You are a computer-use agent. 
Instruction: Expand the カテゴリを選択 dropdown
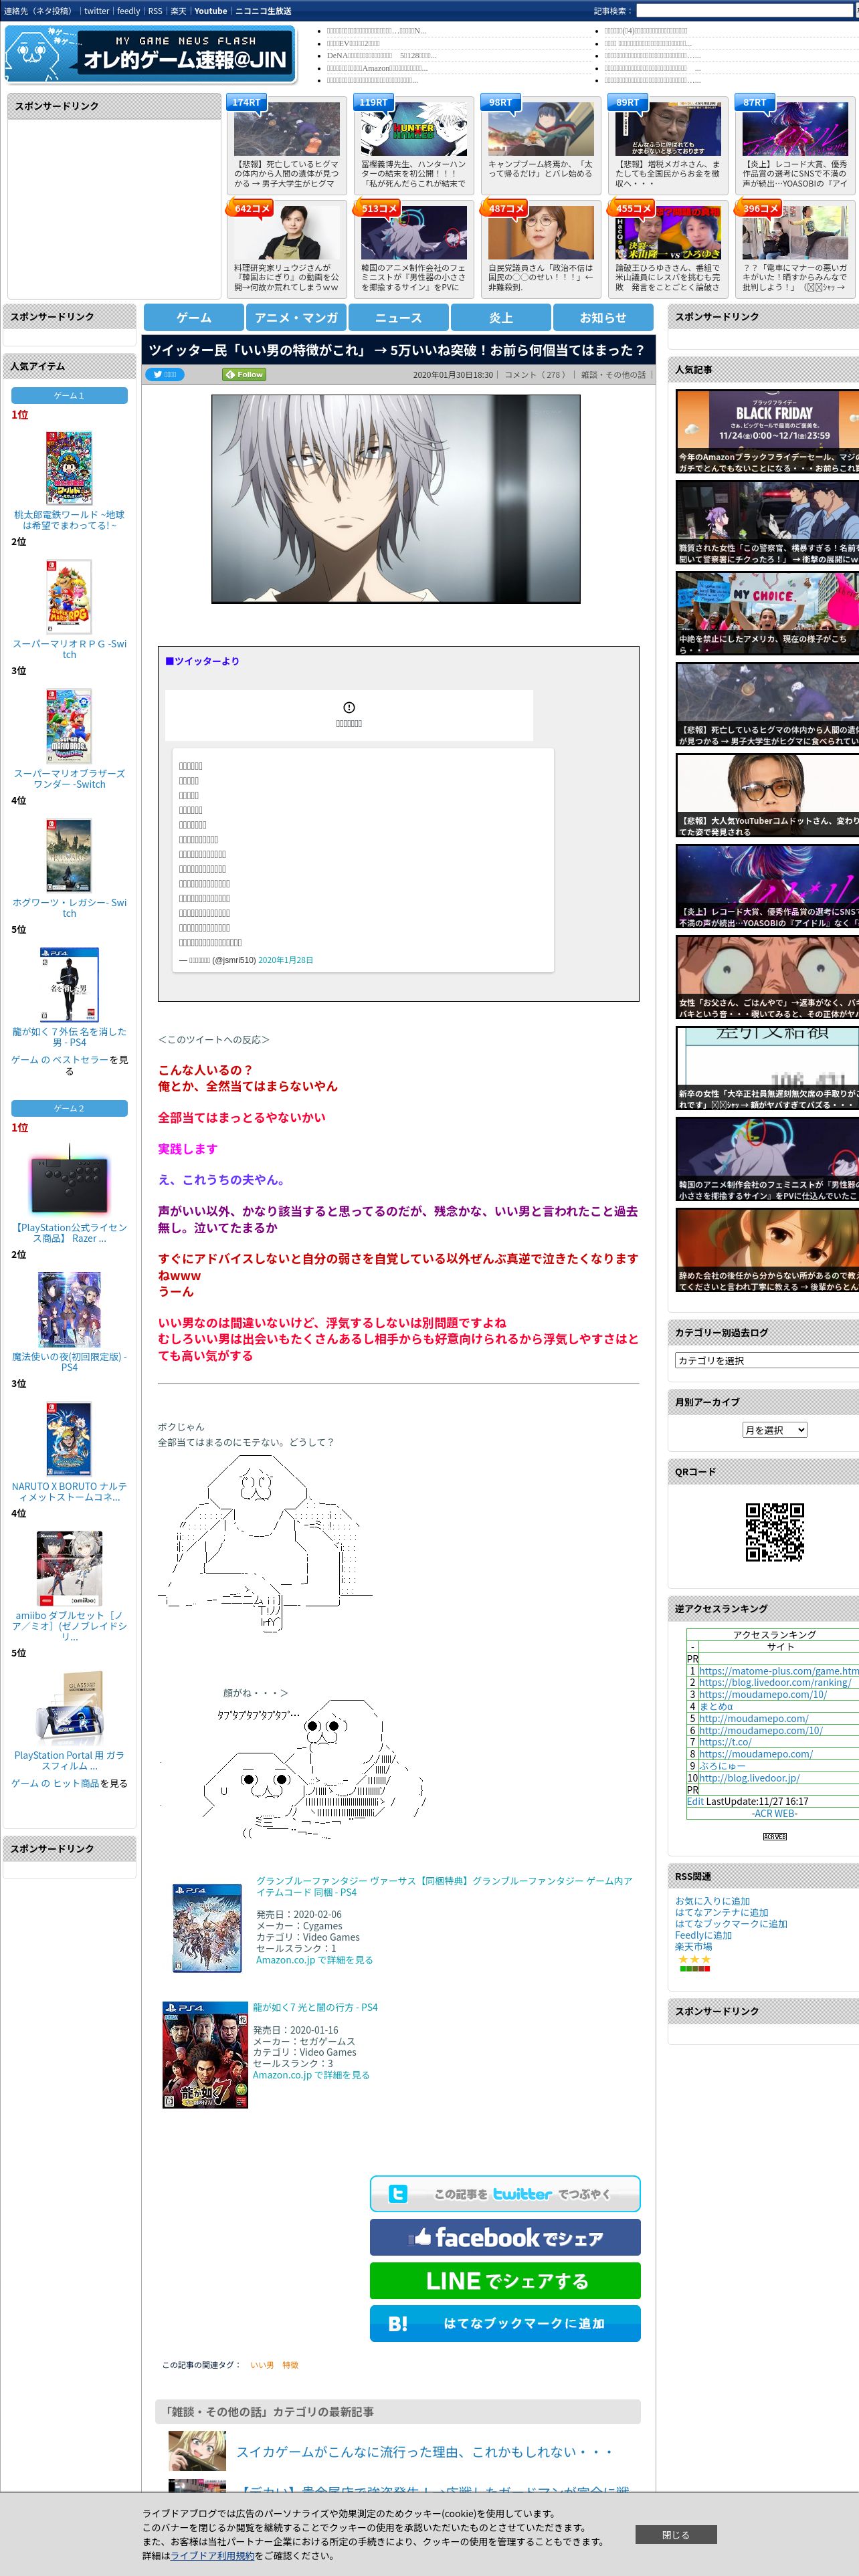[767, 1360]
